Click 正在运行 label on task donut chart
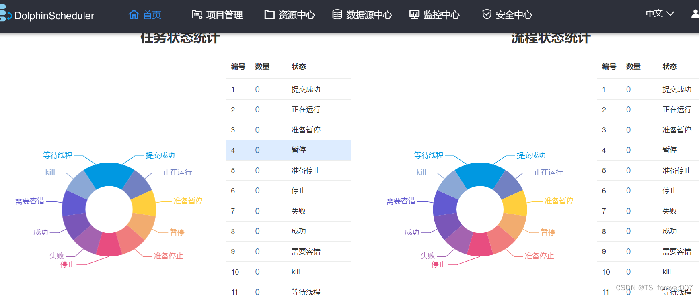 tap(177, 172)
